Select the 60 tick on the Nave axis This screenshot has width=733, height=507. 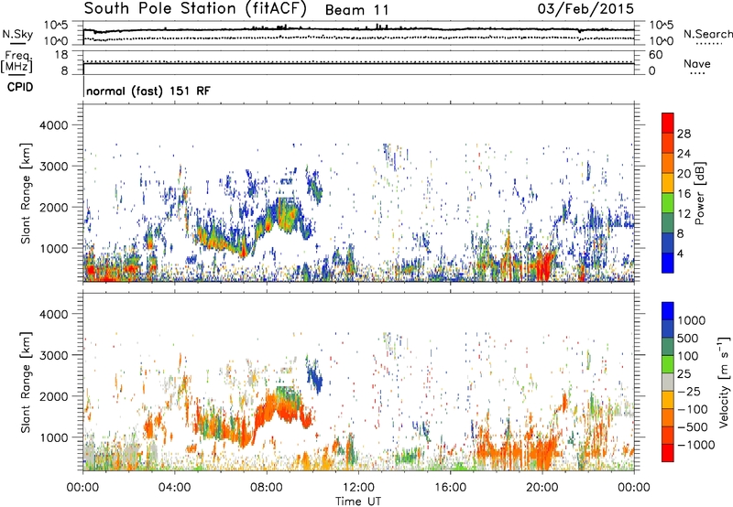pyautogui.click(x=655, y=55)
